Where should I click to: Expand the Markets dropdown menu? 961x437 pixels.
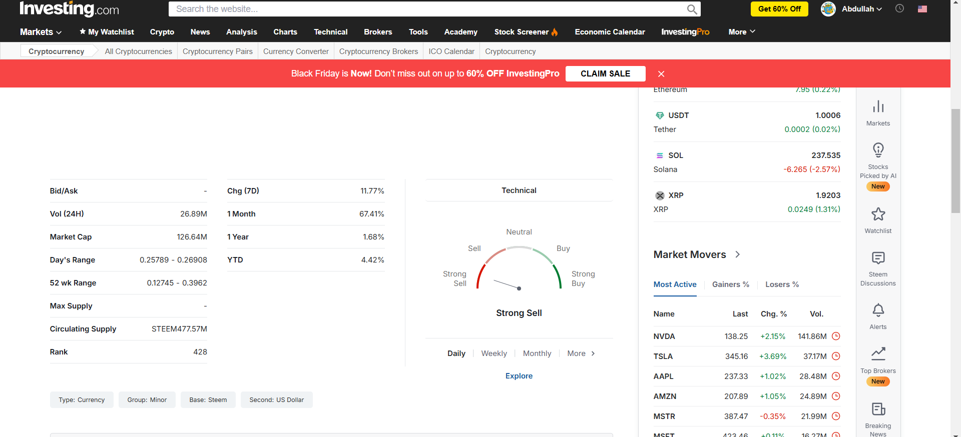click(x=41, y=32)
